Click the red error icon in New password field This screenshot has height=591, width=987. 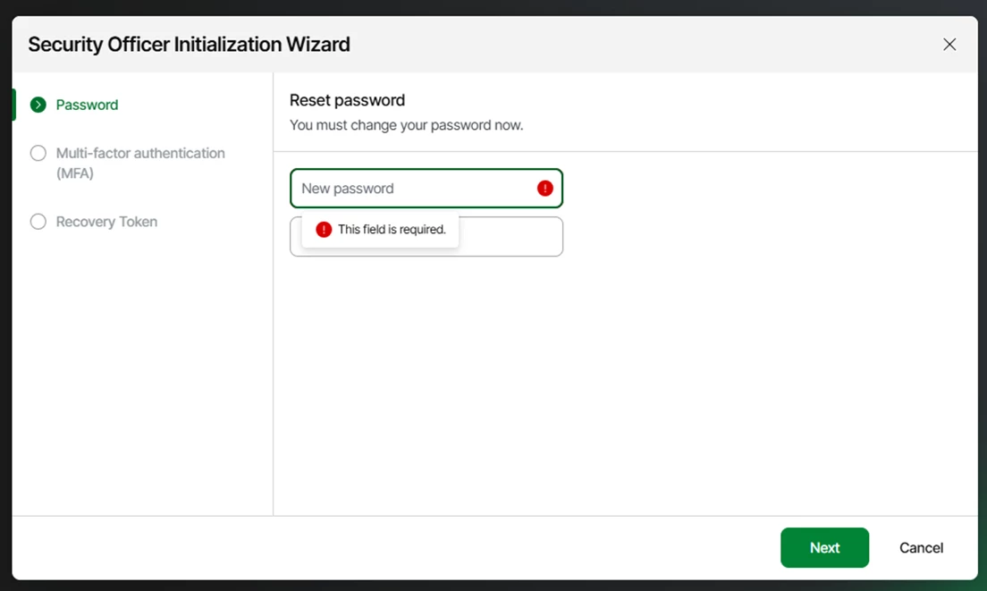(x=545, y=189)
